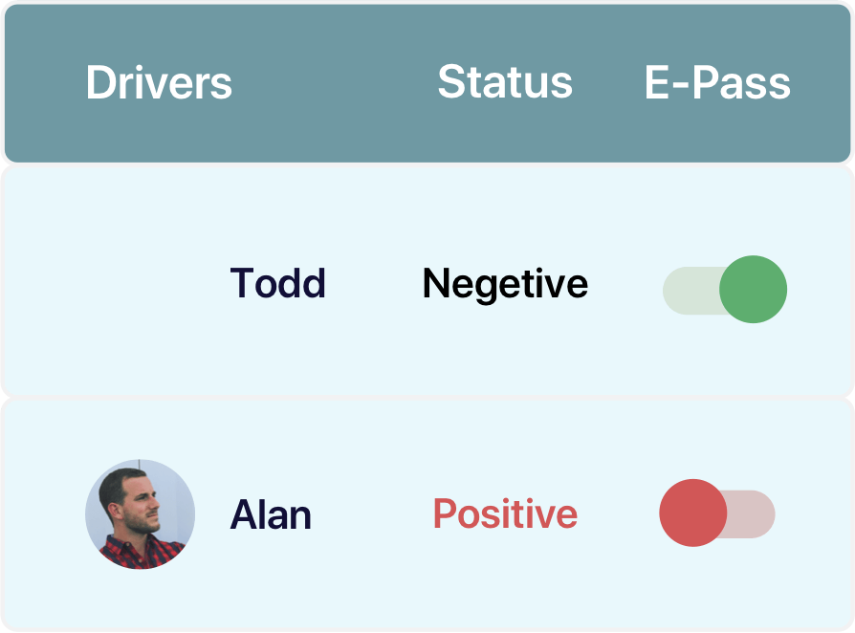The width and height of the screenshot is (855, 633).
Task: Click the green knob on Todd's switch
Action: (753, 289)
